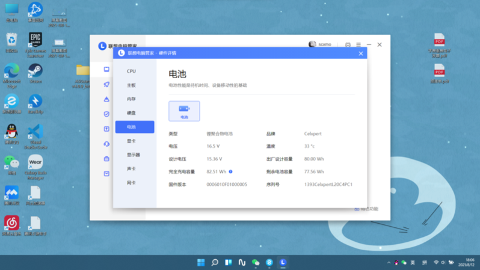Switch to the 主板 (motherboard) tab

tap(131, 85)
